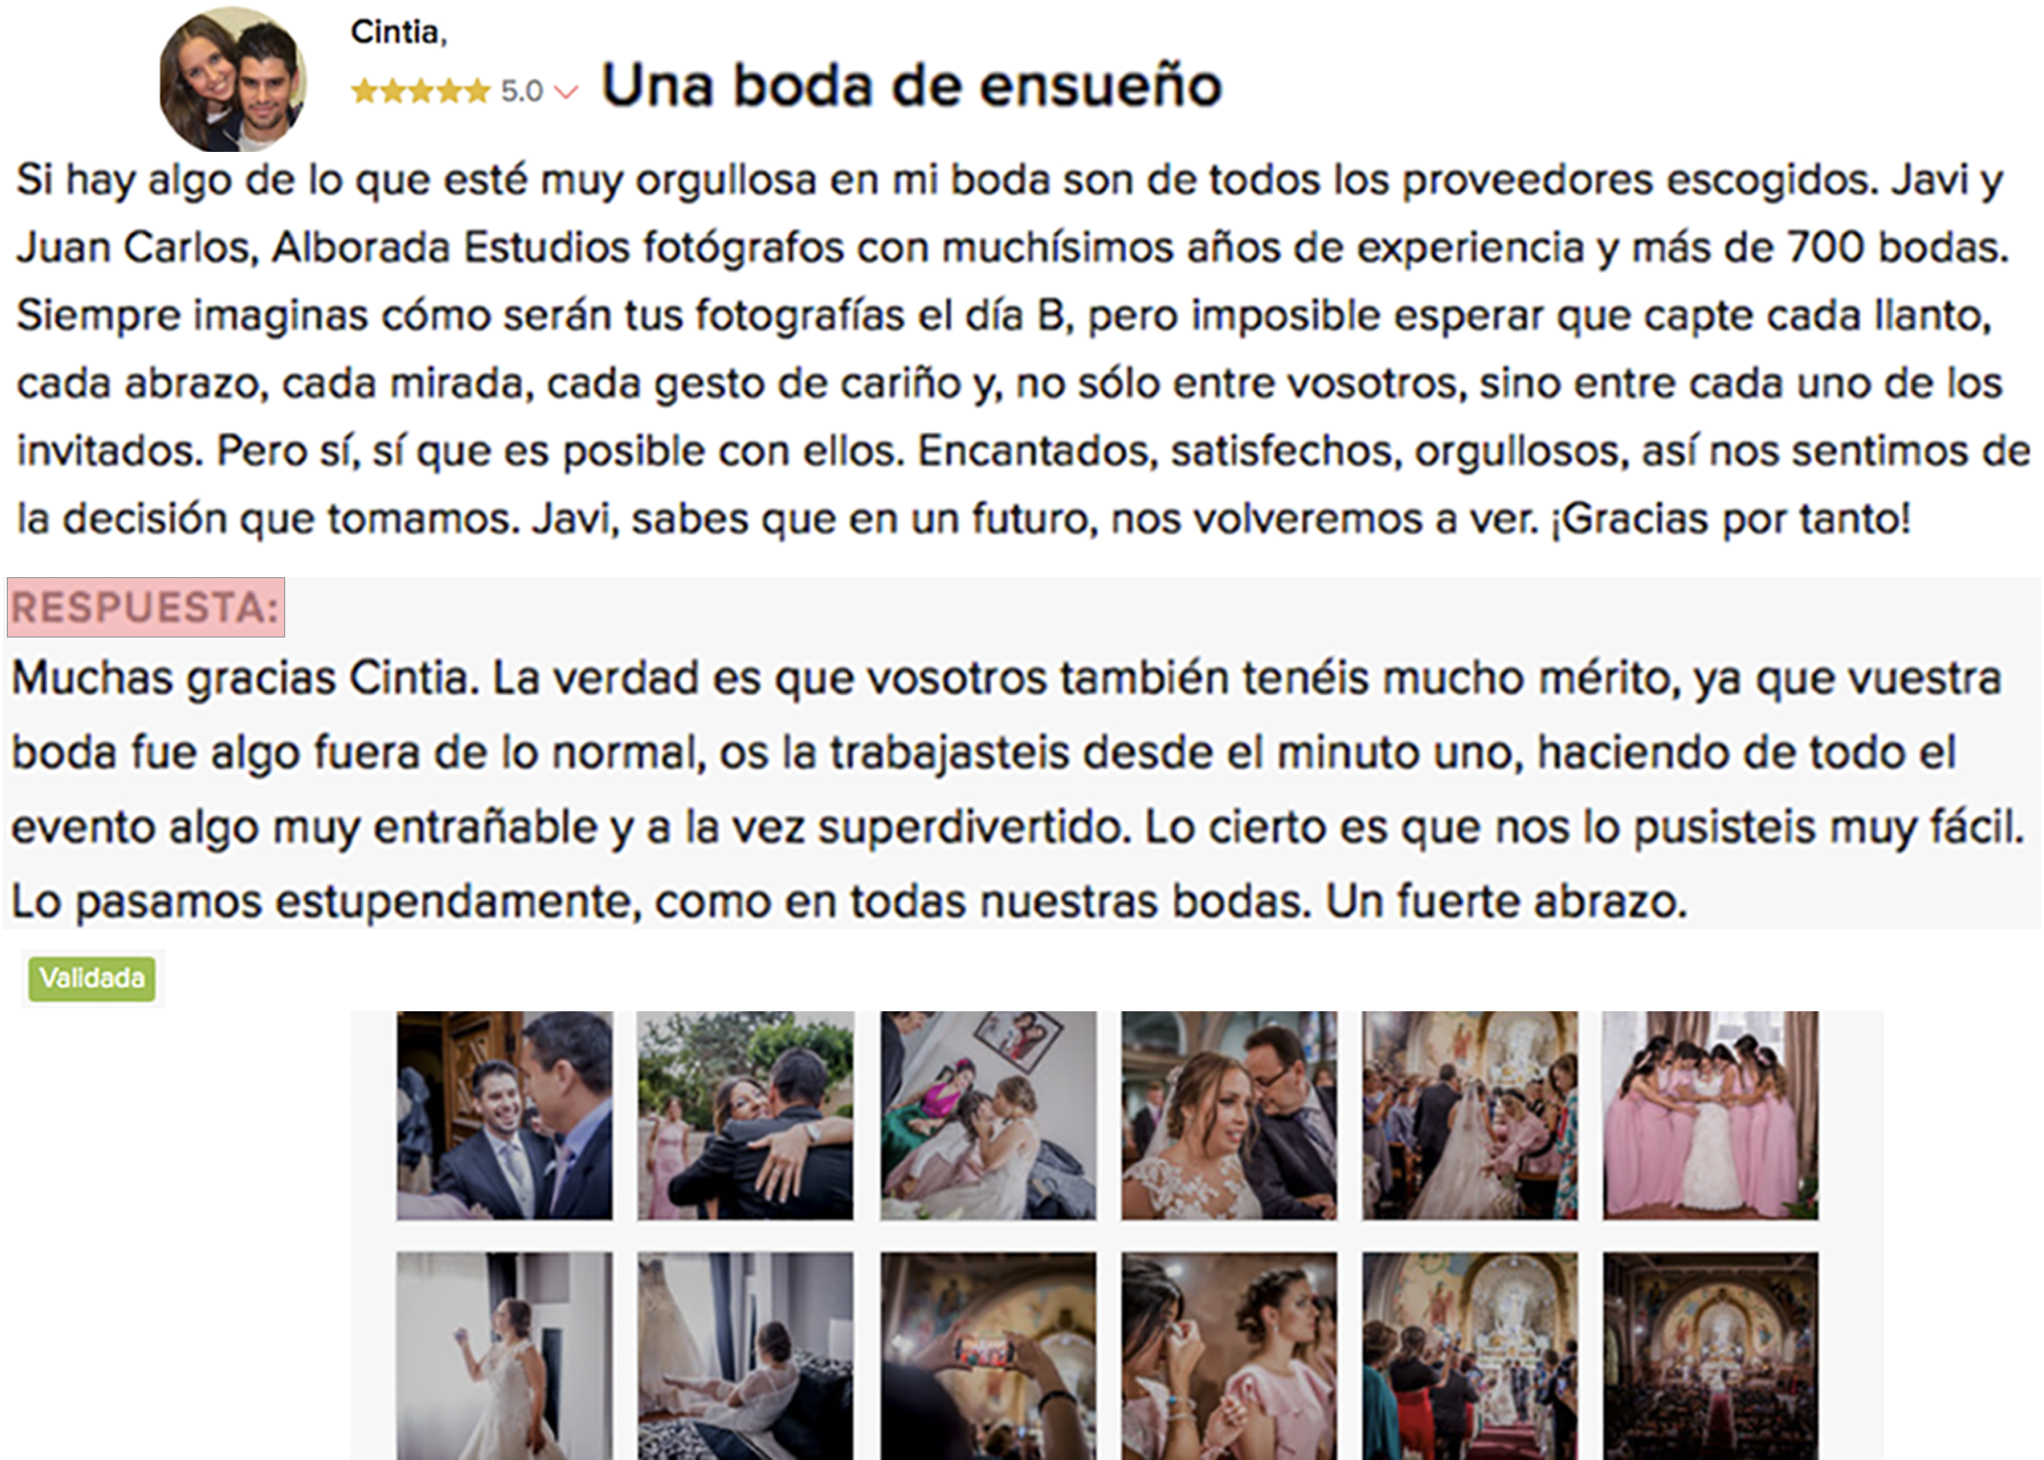
Task: Open the reviewer couple's profile avatar
Action: point(234,79)
